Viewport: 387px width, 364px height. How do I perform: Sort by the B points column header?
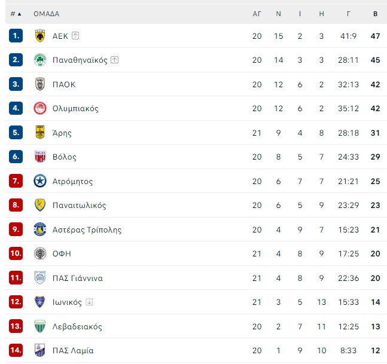375,14
